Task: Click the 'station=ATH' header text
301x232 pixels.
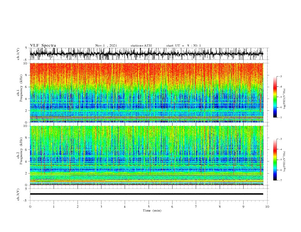Action: [x=141, y=45]
